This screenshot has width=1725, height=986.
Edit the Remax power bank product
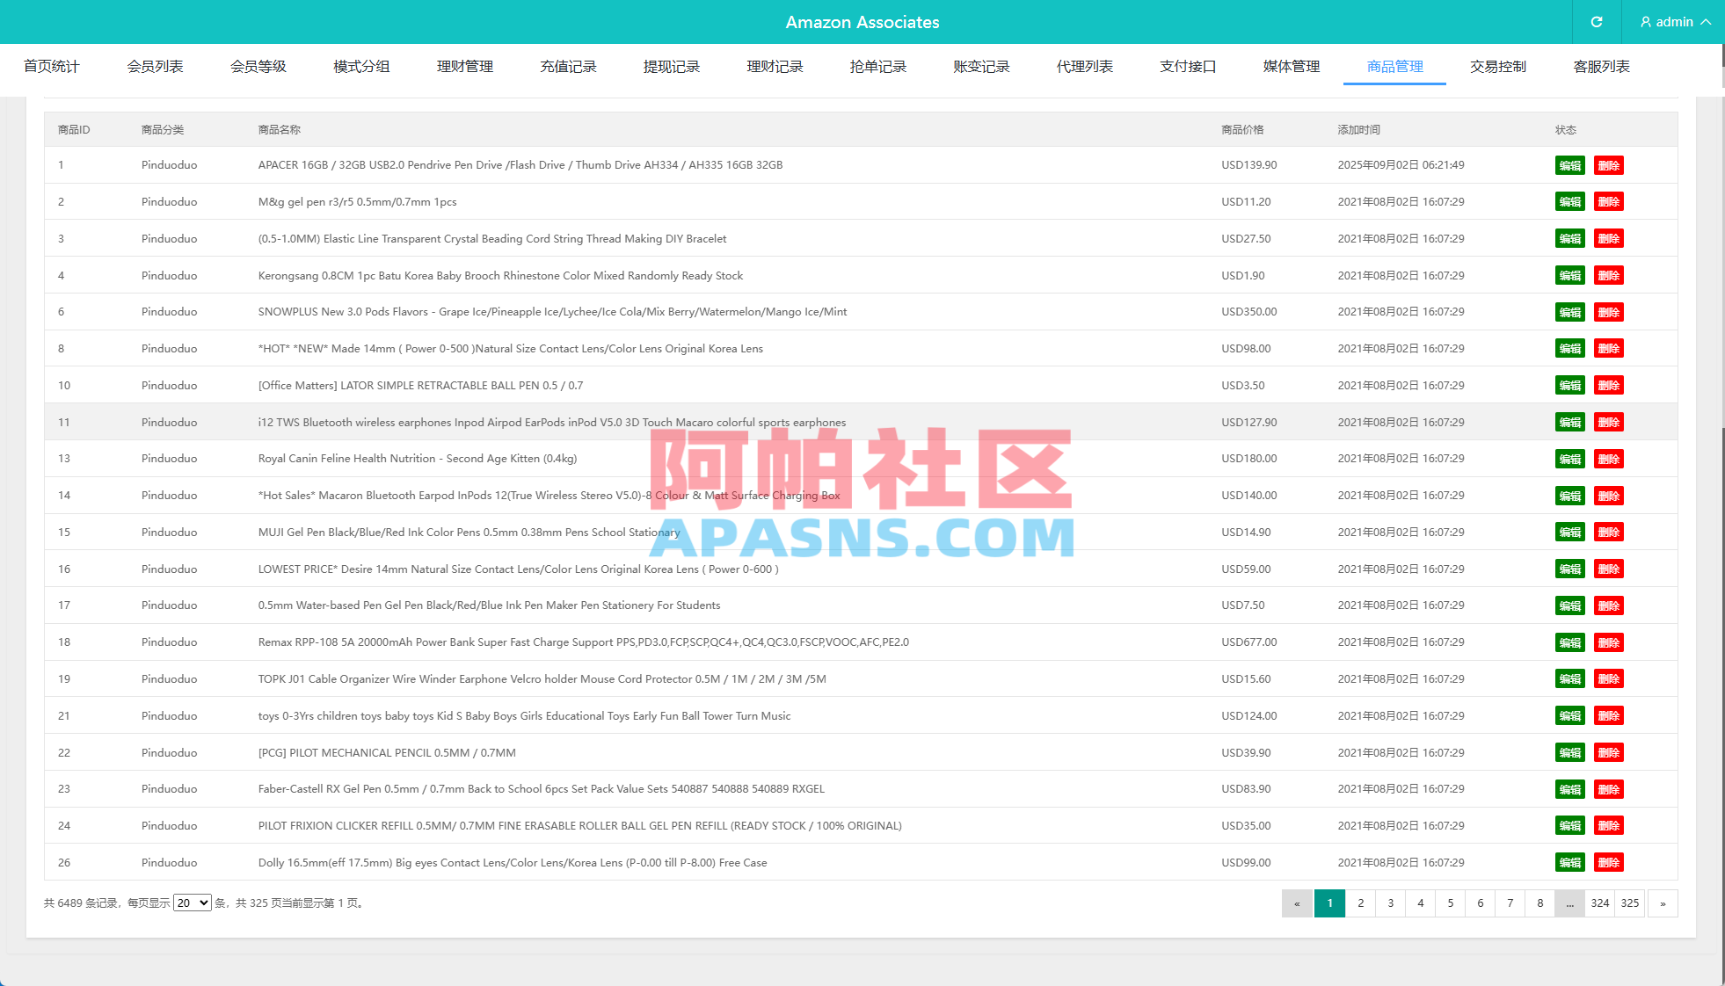(1569, 642)
